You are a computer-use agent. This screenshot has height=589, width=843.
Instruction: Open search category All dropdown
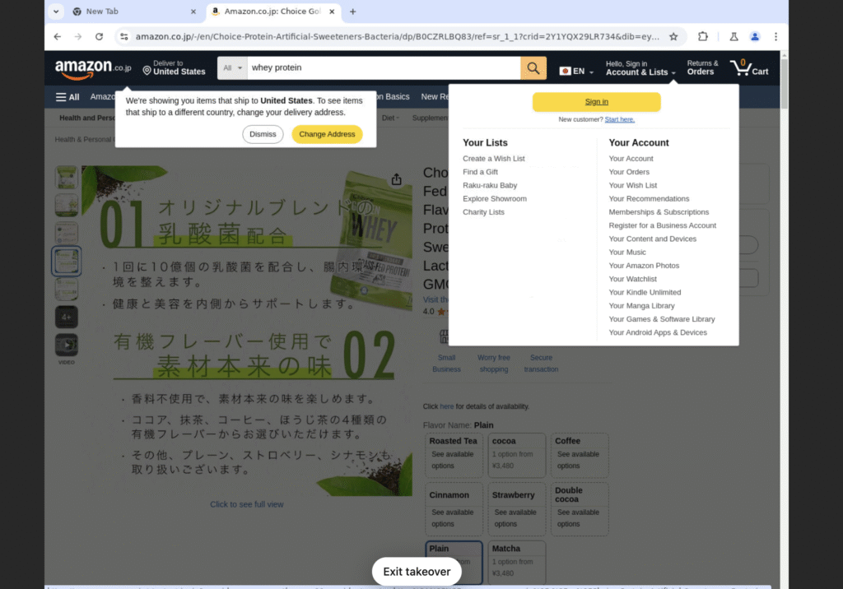pos(232,68)
